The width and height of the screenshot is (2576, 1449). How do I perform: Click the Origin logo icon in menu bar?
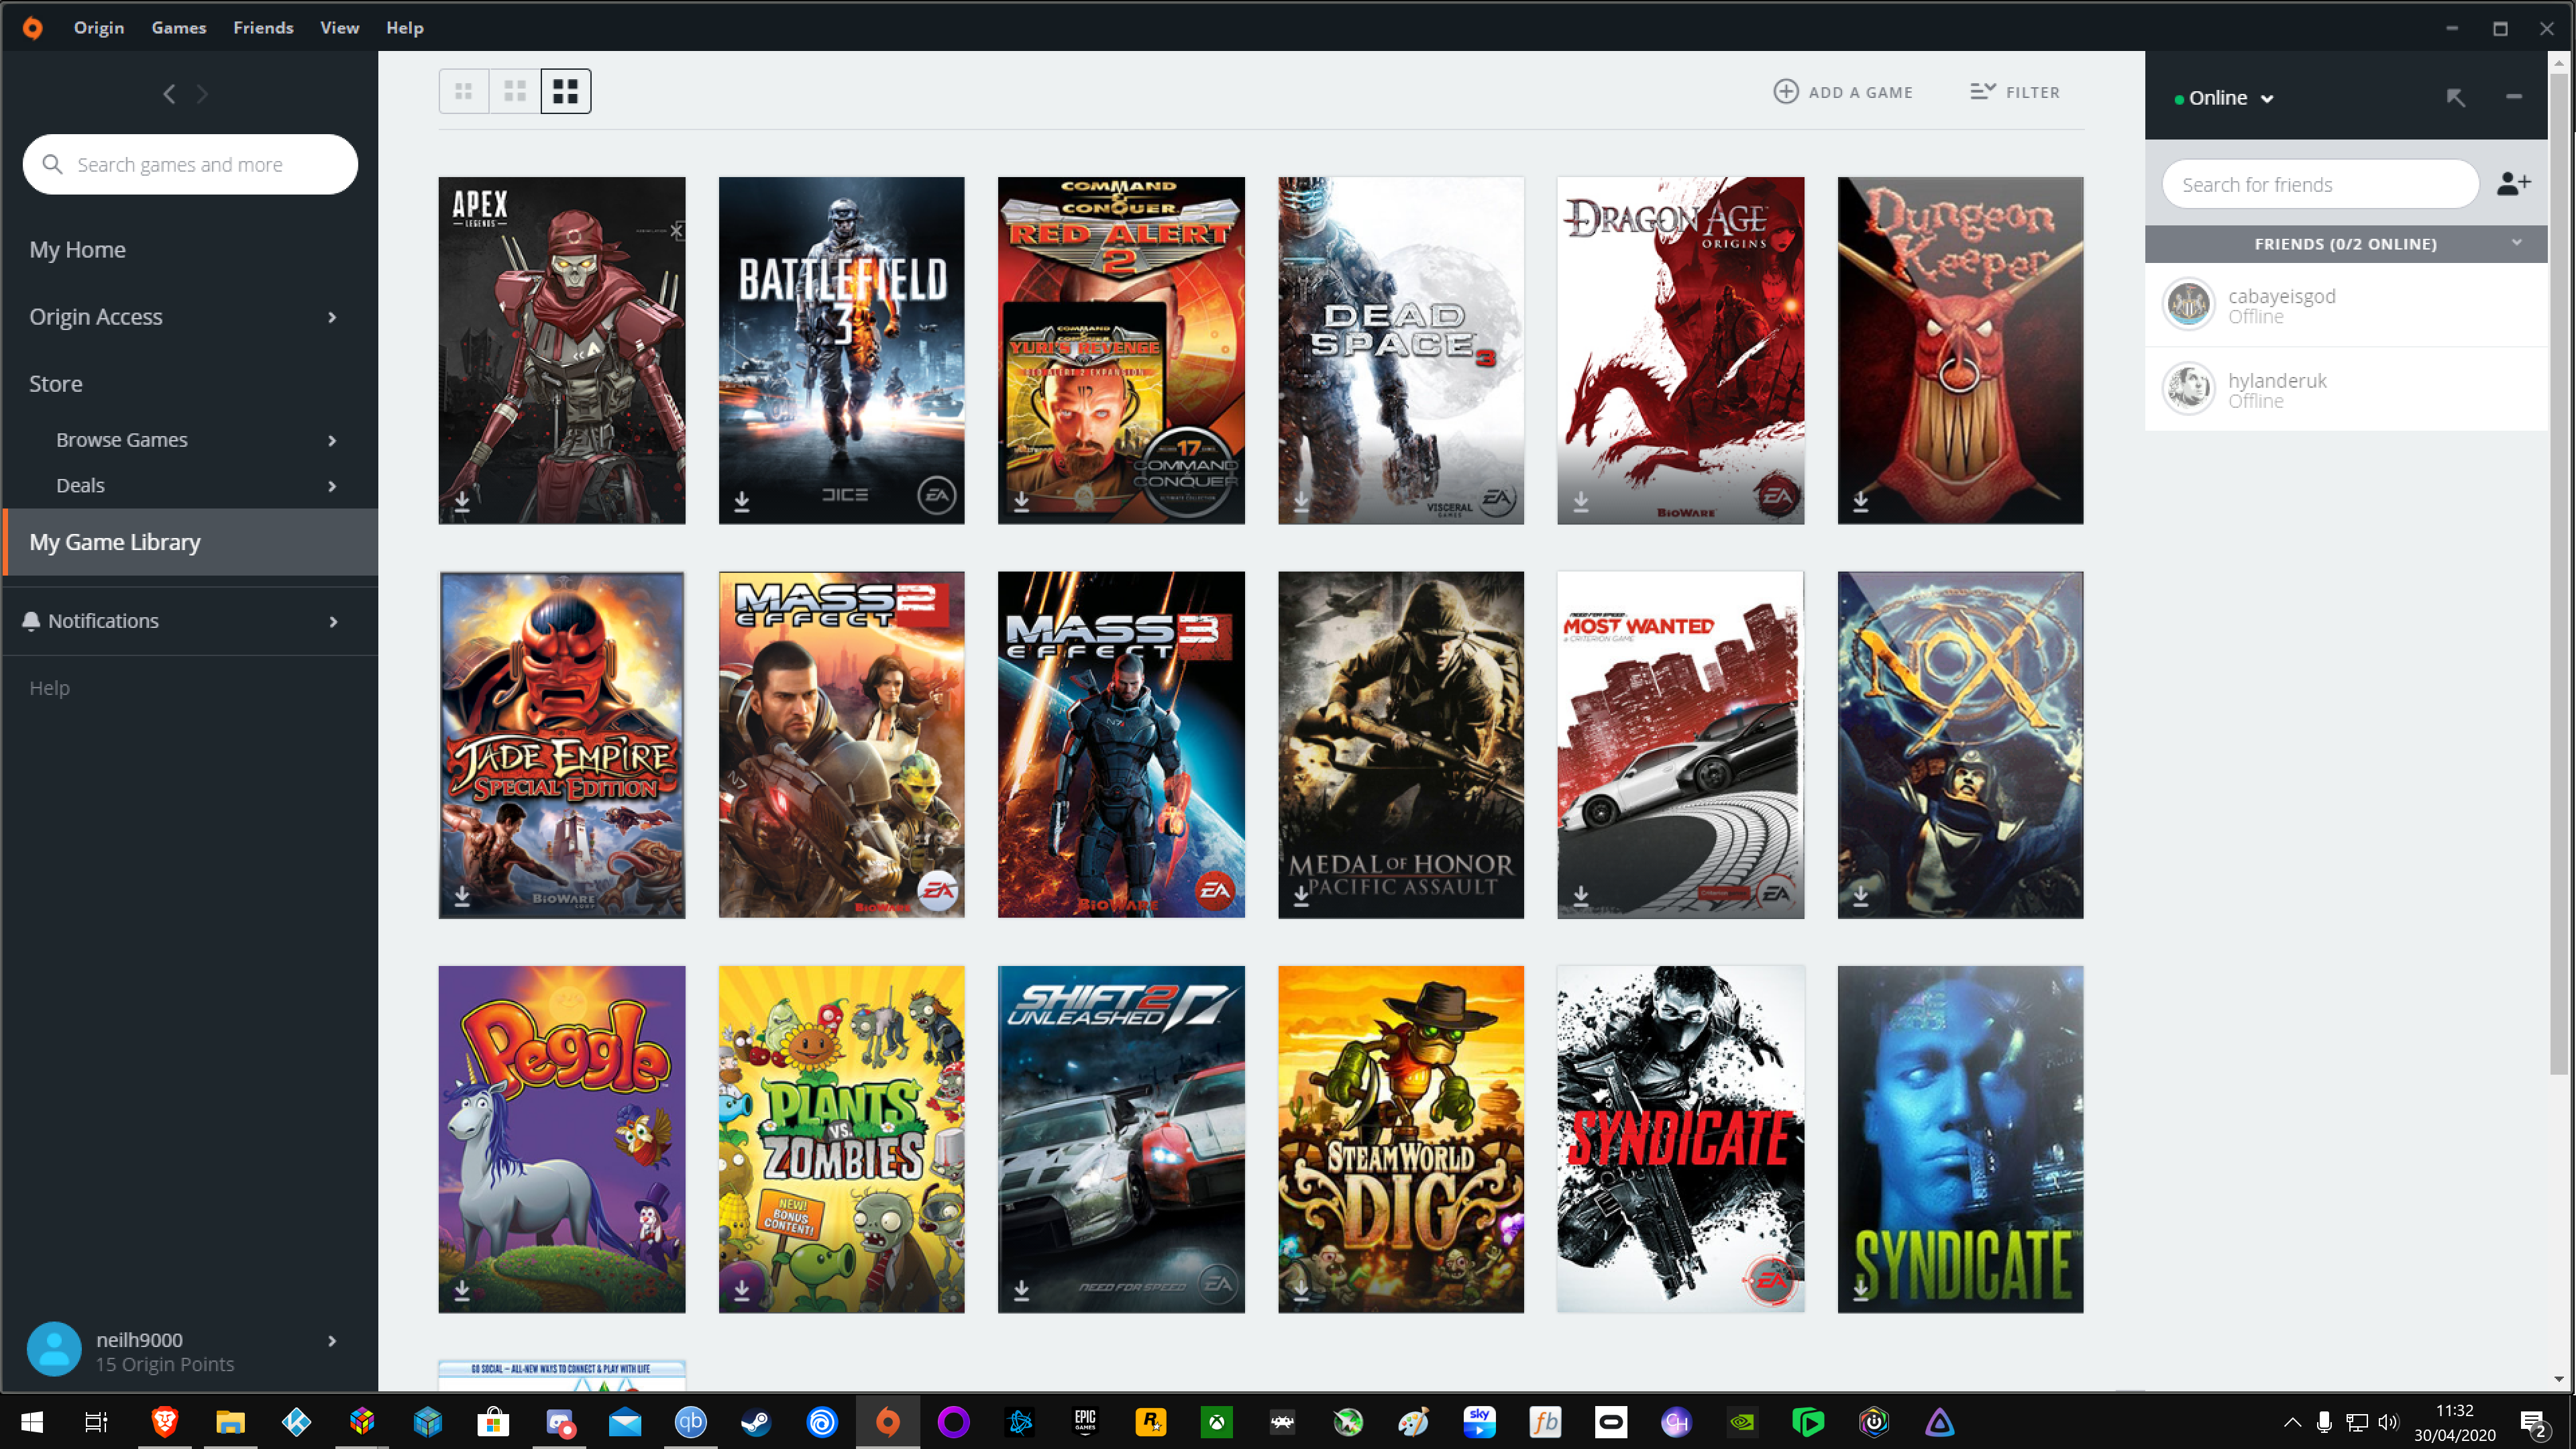coord(32,27)
